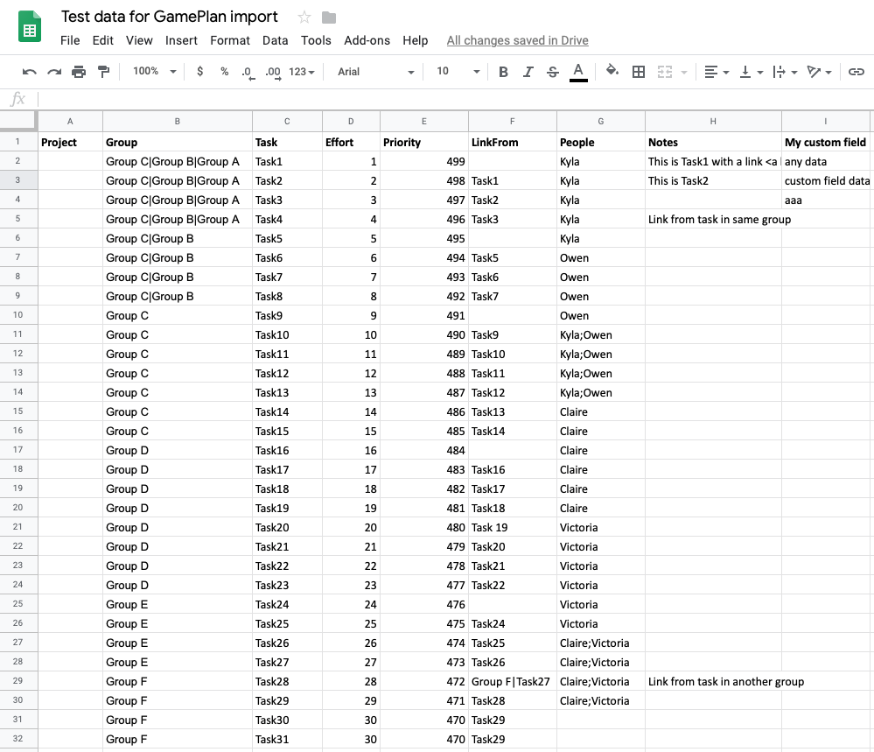Viewport: 874px width, 752px height.
Task: Toggle Strikethrough formatting
Action: coord(552,72)
